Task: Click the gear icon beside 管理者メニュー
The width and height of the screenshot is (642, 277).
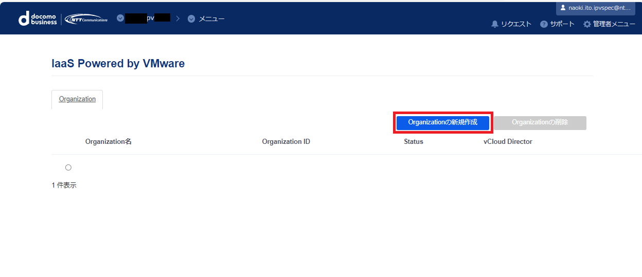Action: [x=587, y=24]
